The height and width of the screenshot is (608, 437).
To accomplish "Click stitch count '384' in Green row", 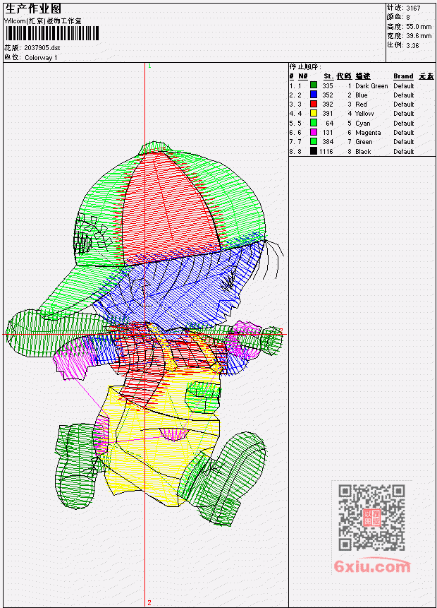I will pyautogui.click(x=328, y=142).
